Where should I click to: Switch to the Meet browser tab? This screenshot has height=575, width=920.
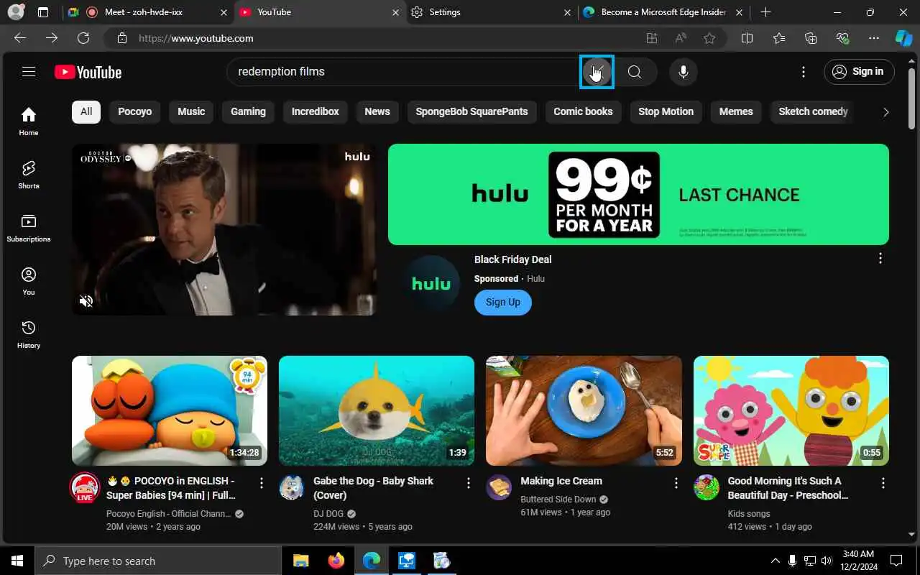coord(147,12)
